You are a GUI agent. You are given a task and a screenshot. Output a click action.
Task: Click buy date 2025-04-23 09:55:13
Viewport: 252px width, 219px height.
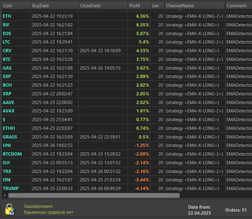coord(52,163)
